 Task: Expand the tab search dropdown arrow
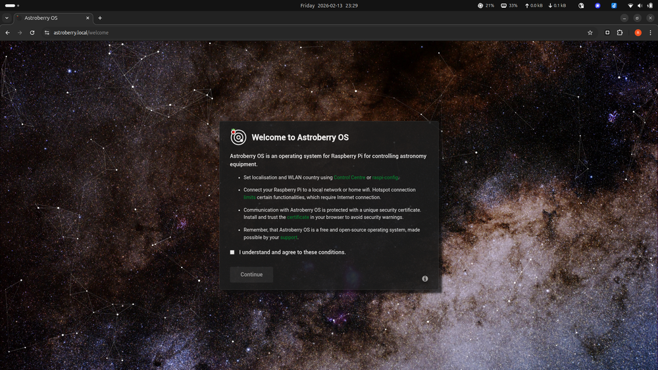(7, 18)
